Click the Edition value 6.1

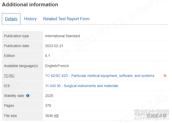48,56
